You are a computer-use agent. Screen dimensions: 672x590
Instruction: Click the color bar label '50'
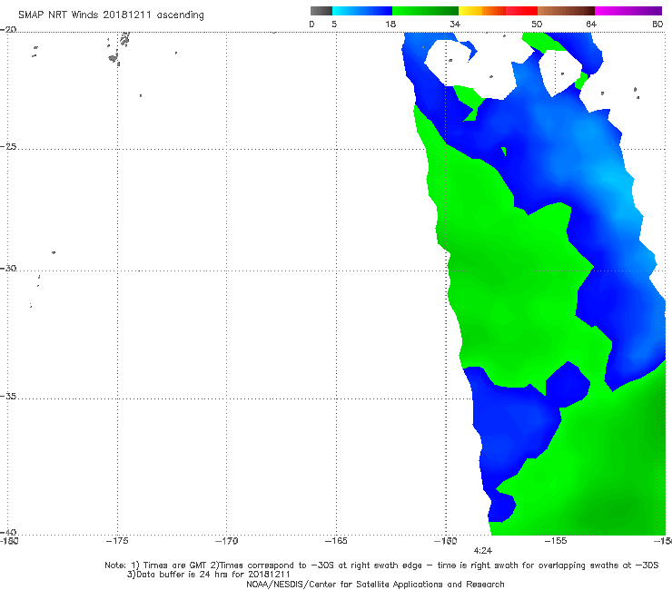pyautogui.click(x=537, y=25)
